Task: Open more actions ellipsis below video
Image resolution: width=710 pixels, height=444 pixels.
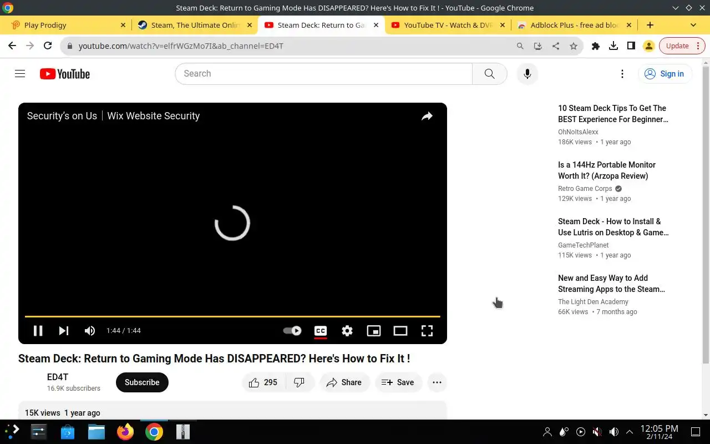Action: pyautogui.click(x=437, y=382)
